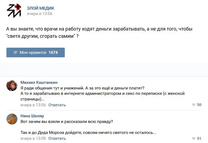This screenshot has height=143, width=208.
Task: Click the ЗМ group logo avatar
Action: coord(14,11)
